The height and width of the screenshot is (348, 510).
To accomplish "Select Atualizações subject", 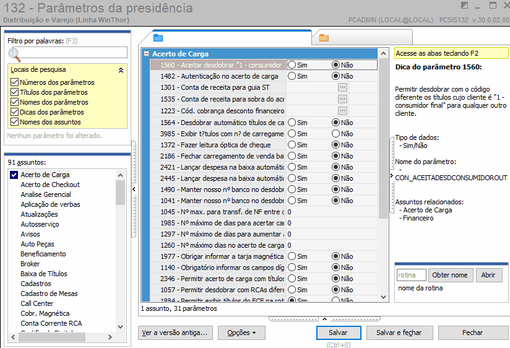I will click(40, 214).
